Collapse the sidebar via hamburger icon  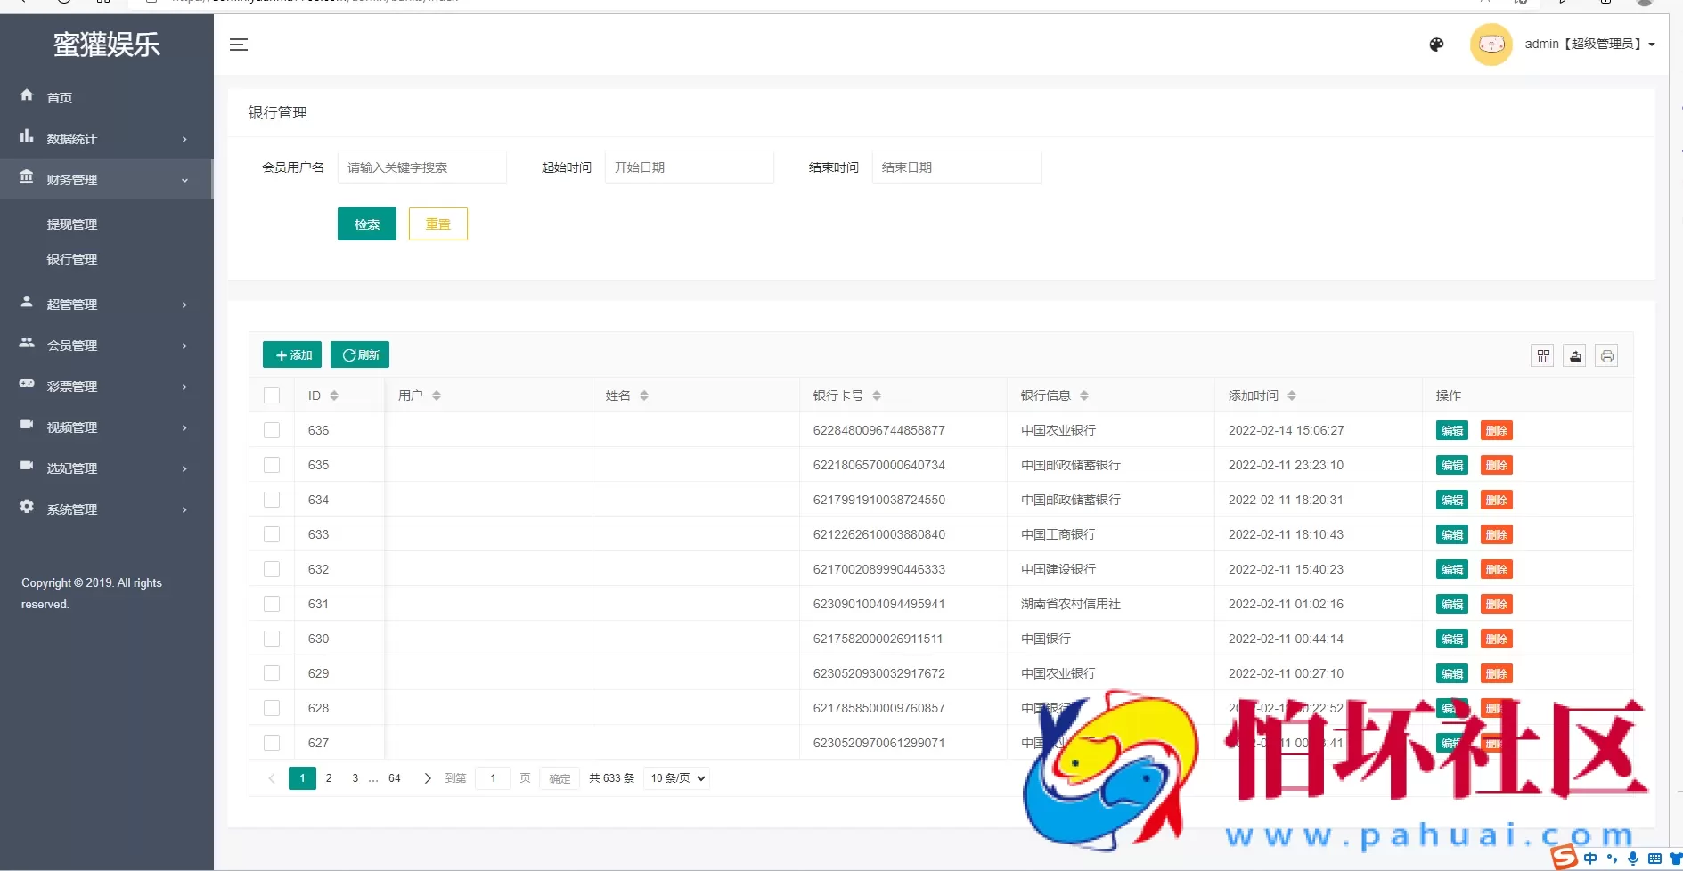click(239, 45)
